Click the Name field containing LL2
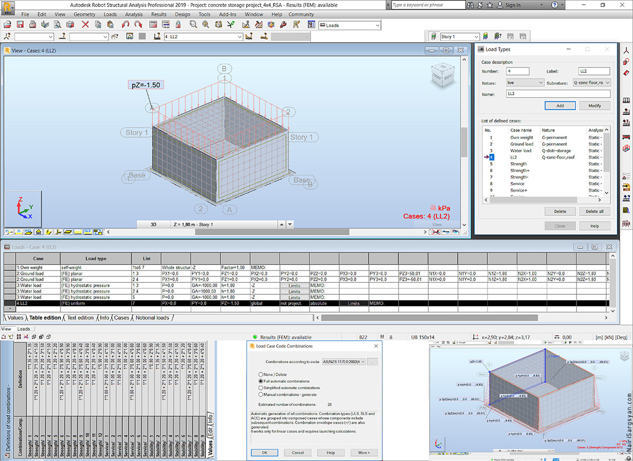Image resolution: width=633 pixels, height=461 pixels. pyautogui.click(x=558, y=94)
